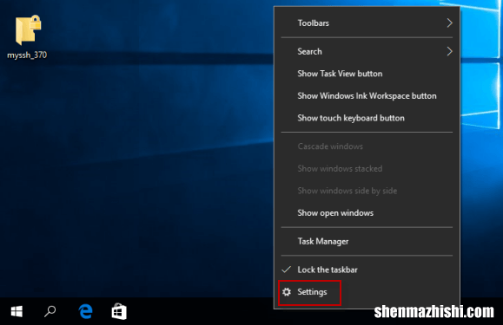Launch Microsoft Edge from taskbar

coord(85,311)
